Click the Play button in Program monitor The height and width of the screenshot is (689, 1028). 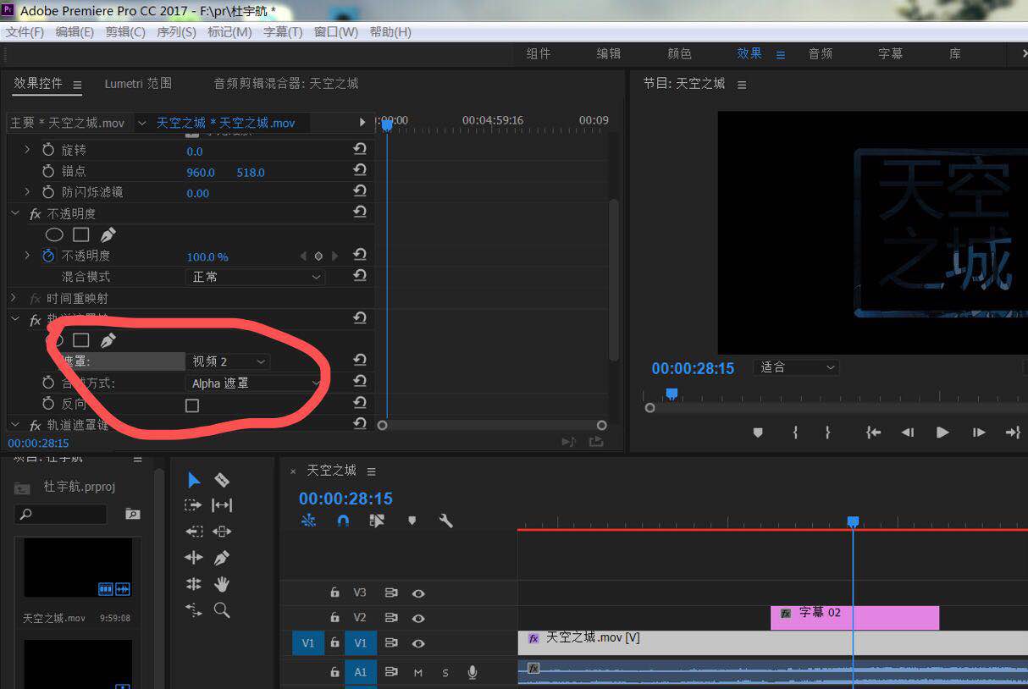coord(942,433)
